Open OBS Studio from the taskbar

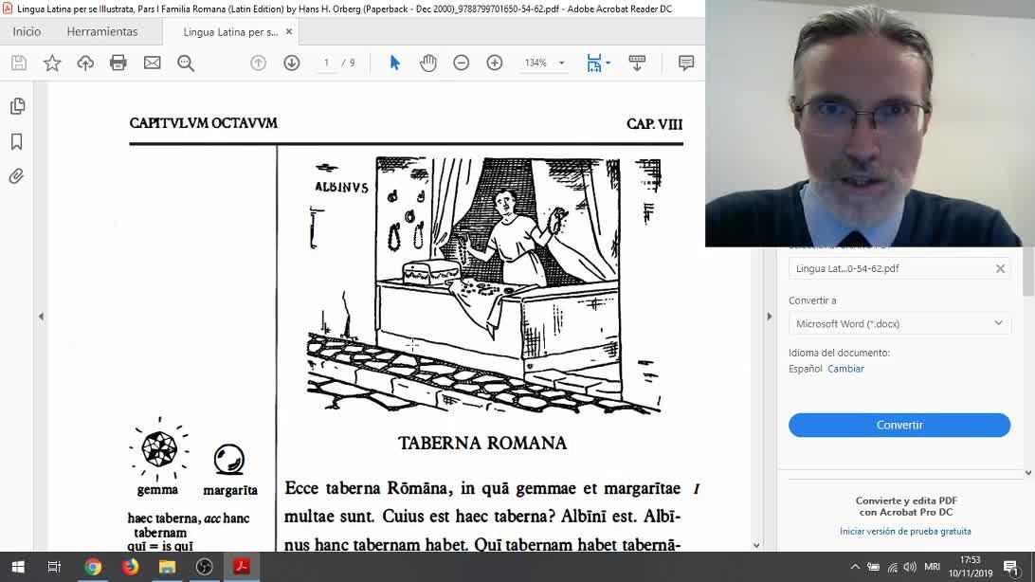pos(205,567)
